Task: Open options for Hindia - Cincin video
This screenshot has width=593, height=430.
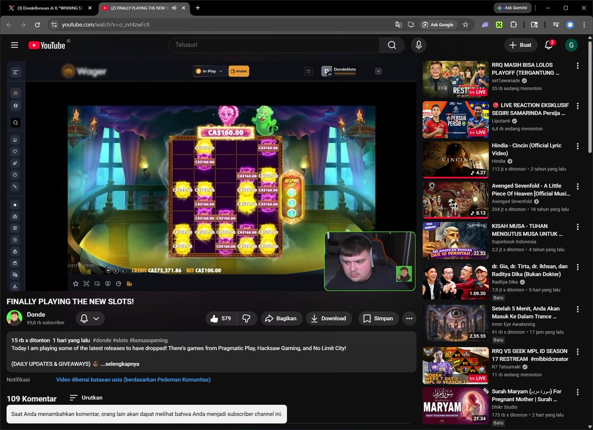Action: pos(578,146)
